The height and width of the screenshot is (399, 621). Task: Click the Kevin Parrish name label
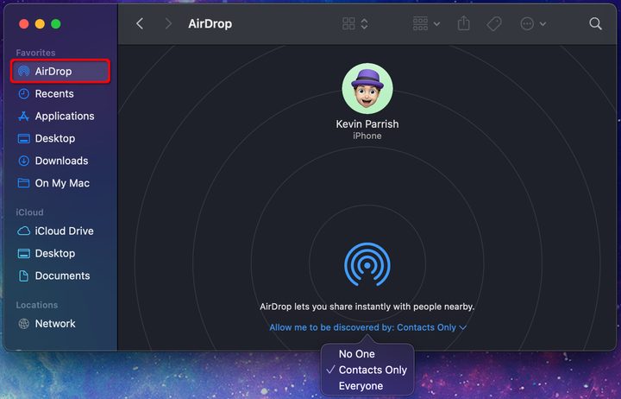pos(367,124)
